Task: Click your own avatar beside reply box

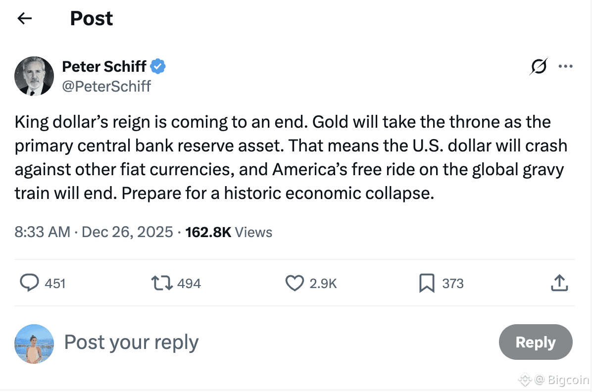Action: [x=34, y=344]
